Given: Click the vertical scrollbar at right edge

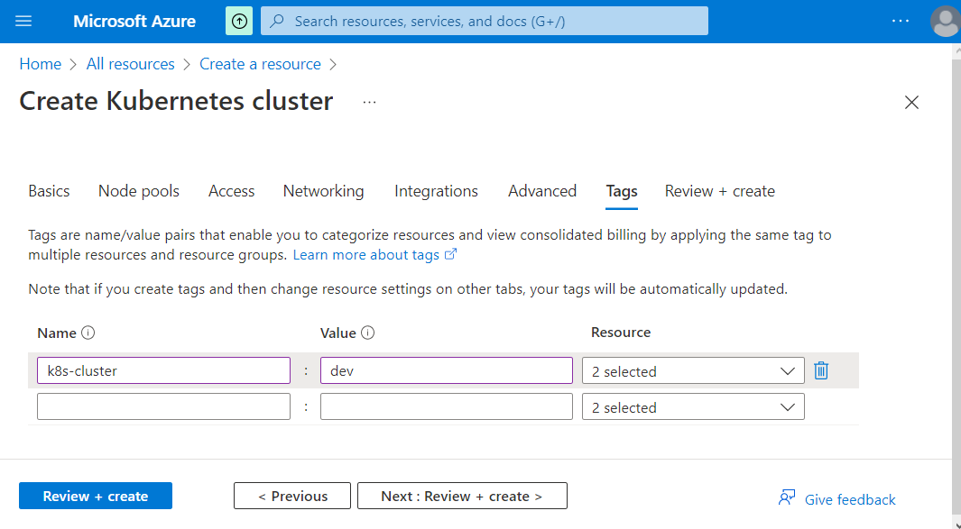Looking at the screenshot, I should 956,285.
